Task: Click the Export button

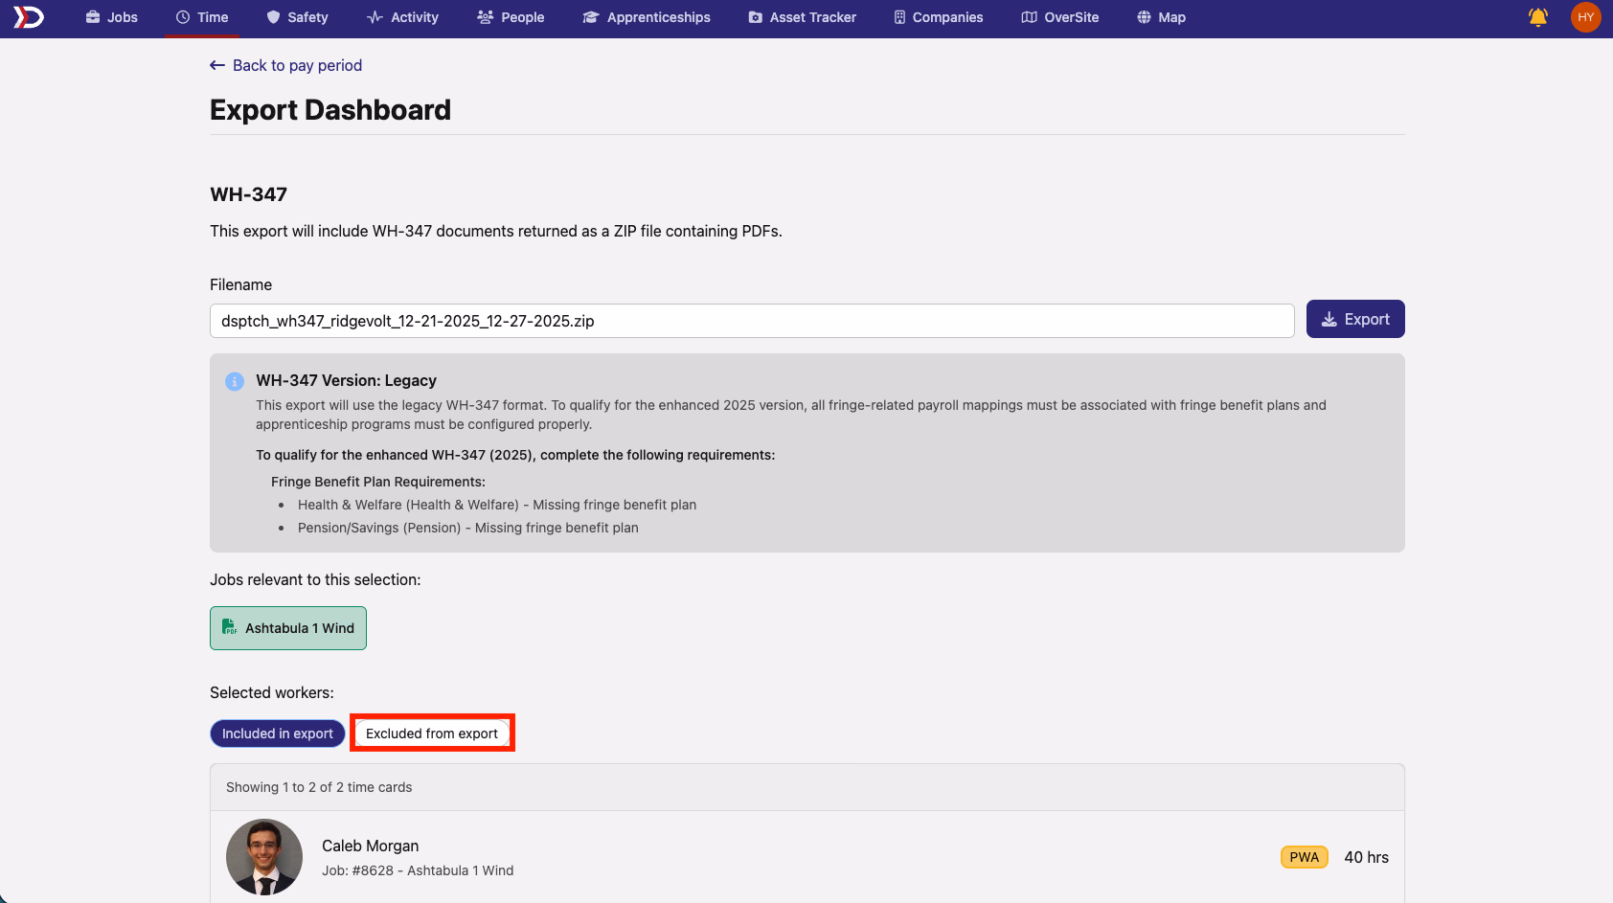Action: [1355, 319]
